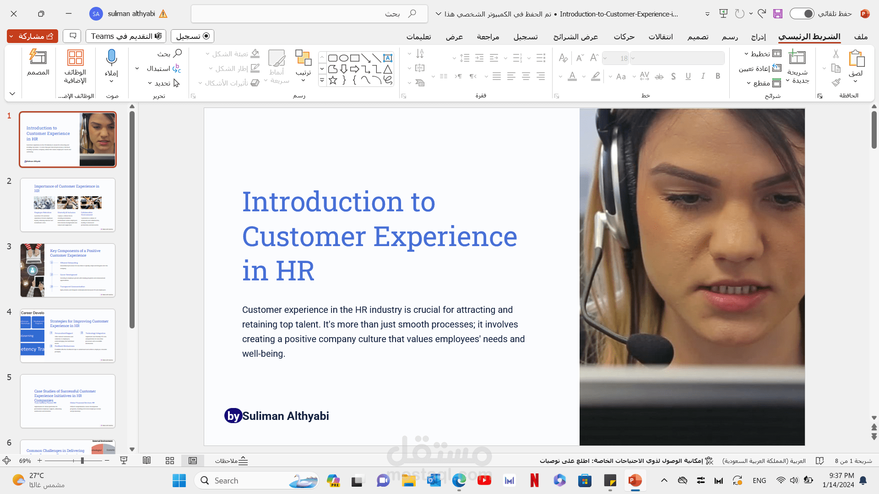
Task: Open the Section (مقطع) dropdown
Action: (x=764, y=83)
